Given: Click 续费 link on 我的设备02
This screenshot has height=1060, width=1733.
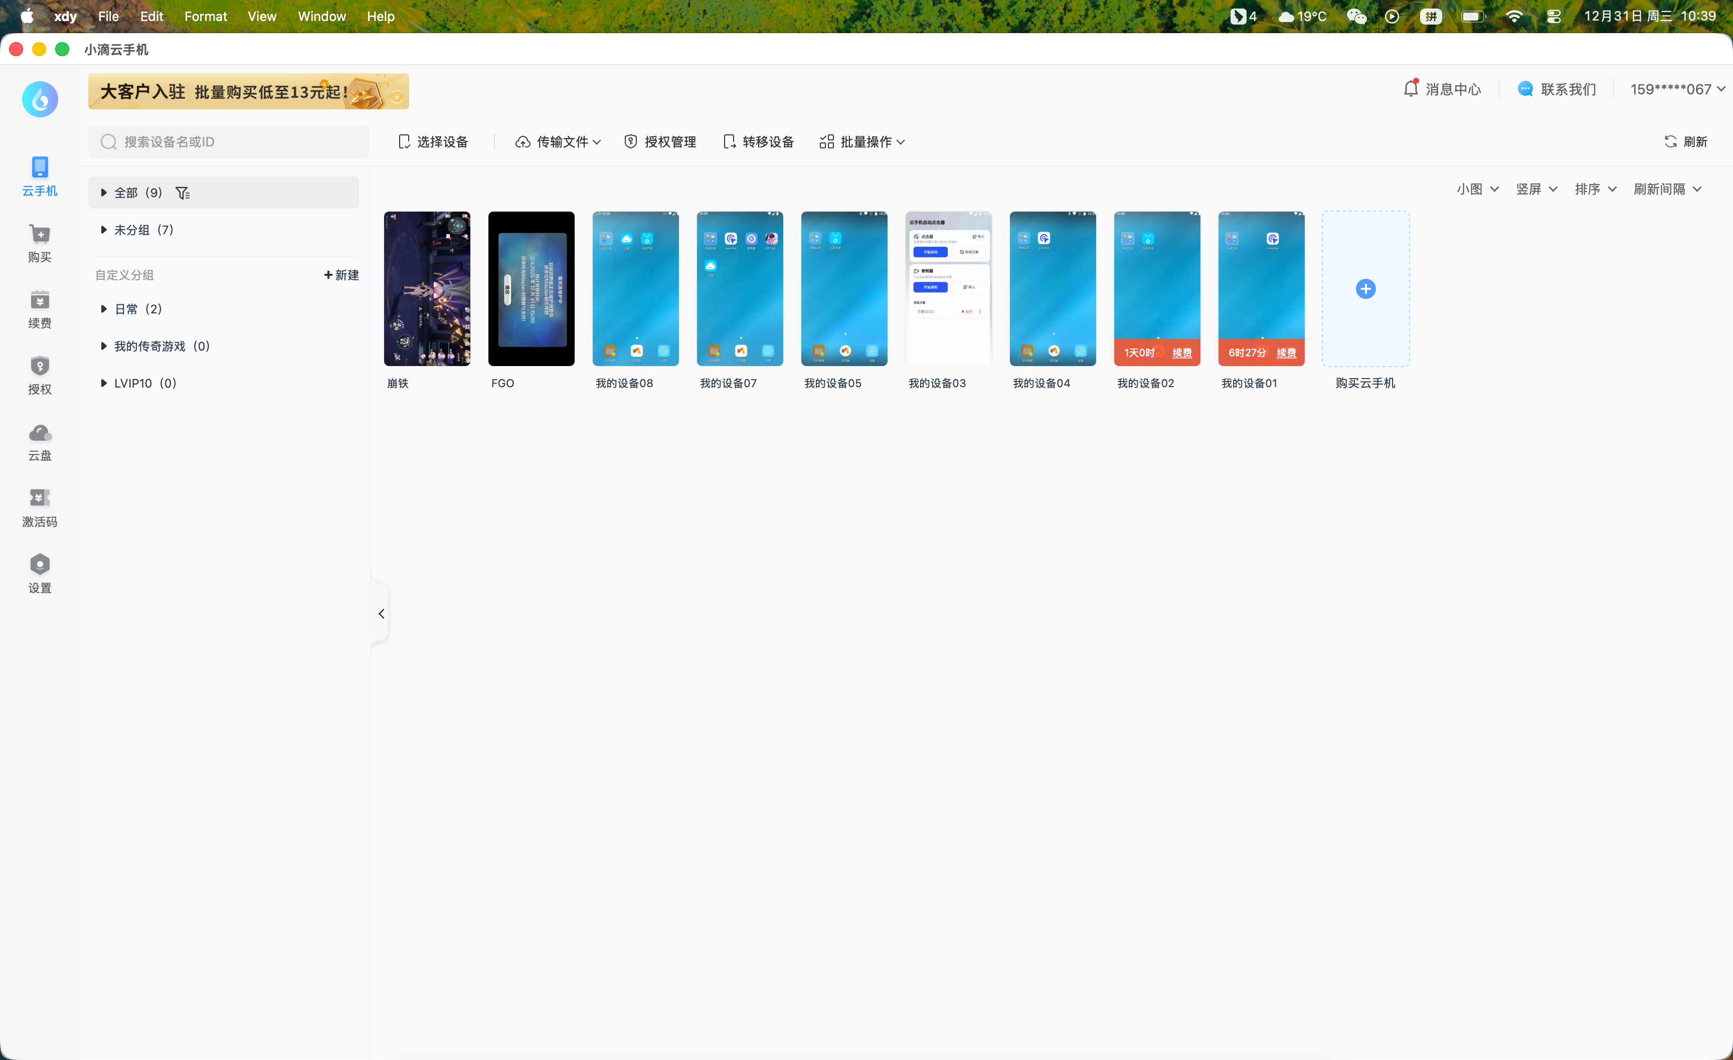Looking at the screenshot, I should pyautogui.click(x=1181, y=353).
